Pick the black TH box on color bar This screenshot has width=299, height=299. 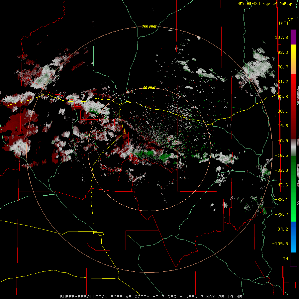point(293,259)
